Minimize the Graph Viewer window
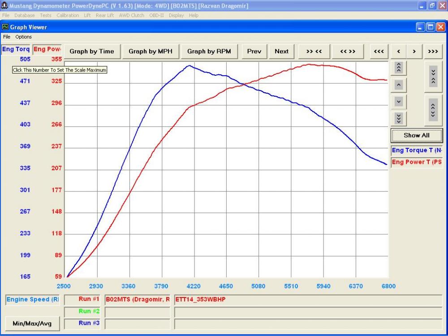The height and width of the screenshot is (336, 448). click(x=421, y=27)
